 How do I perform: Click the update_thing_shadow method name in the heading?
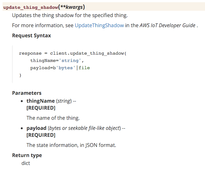30,7
